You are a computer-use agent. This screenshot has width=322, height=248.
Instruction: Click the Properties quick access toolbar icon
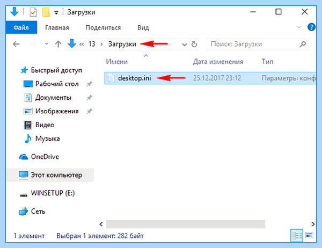pyautogui.click(x=33, y=12)
